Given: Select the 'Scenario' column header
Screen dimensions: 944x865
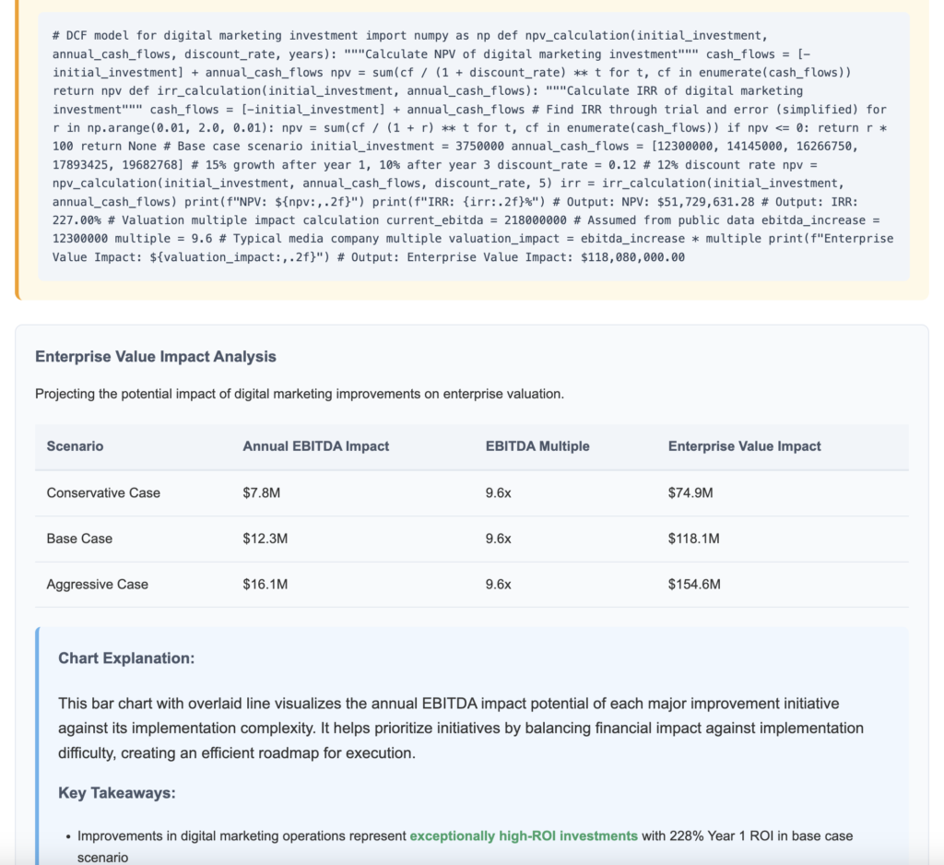Looking at the screenshot, I should point(75,446).
